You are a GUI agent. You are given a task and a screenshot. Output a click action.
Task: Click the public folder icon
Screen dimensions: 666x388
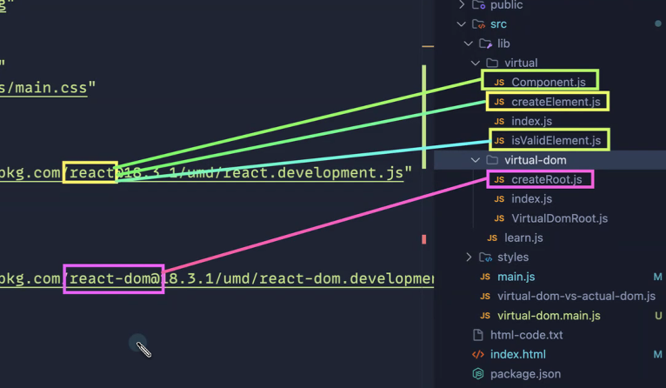479,4
